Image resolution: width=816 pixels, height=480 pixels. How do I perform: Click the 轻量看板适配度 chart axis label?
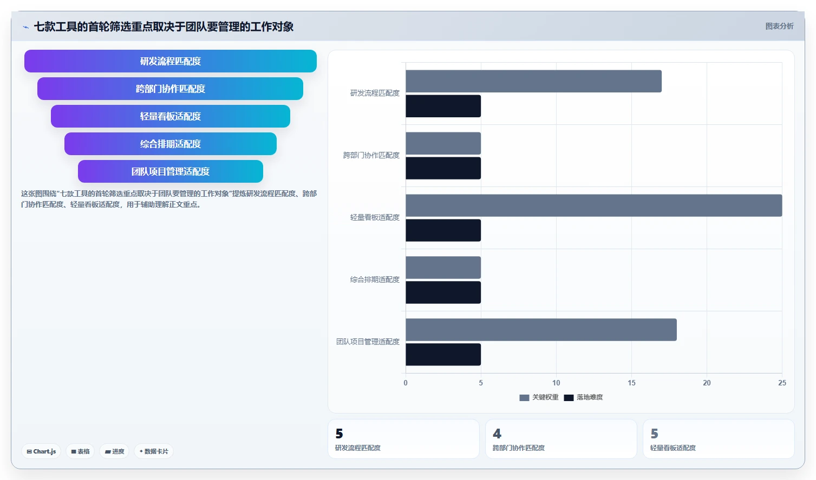375,218
